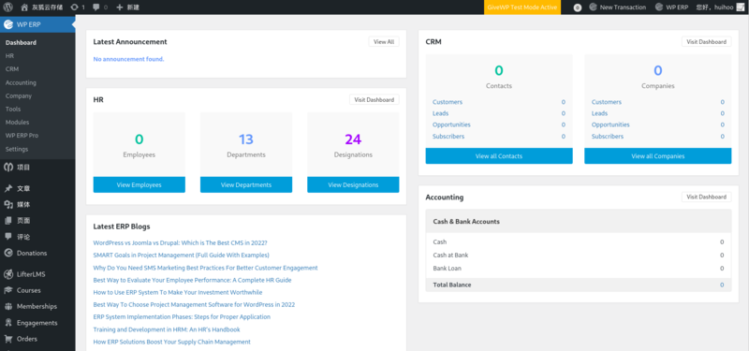Viewport: 749px width, 351px height.
Task: Click the Cash at Bank row
Action: tap(579, 255)
